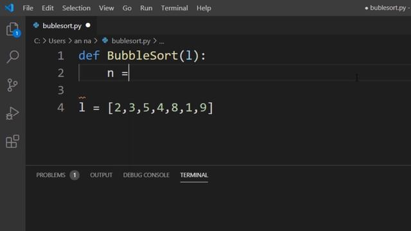The image size is (411, 231).
Task: Click the bublesort.py breadcrumb segment
Action: point(131,41)
